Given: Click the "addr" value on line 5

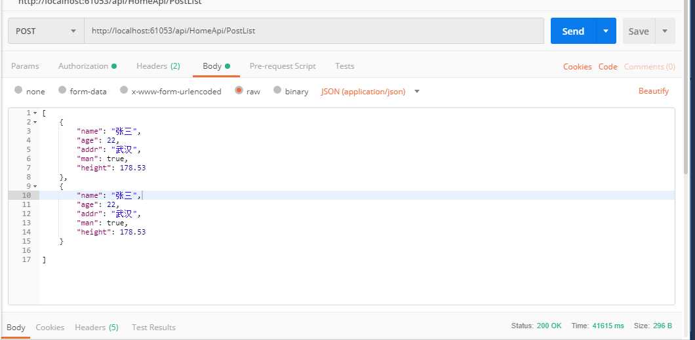Looking at the screenshot, I should click(124, 149).
